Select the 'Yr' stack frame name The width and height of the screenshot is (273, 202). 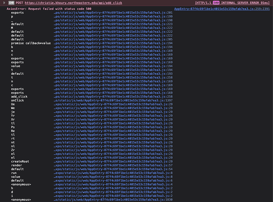[x=13, y=116]
